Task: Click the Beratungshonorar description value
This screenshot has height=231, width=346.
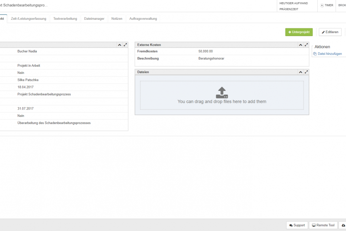Action: pos(211,58)
